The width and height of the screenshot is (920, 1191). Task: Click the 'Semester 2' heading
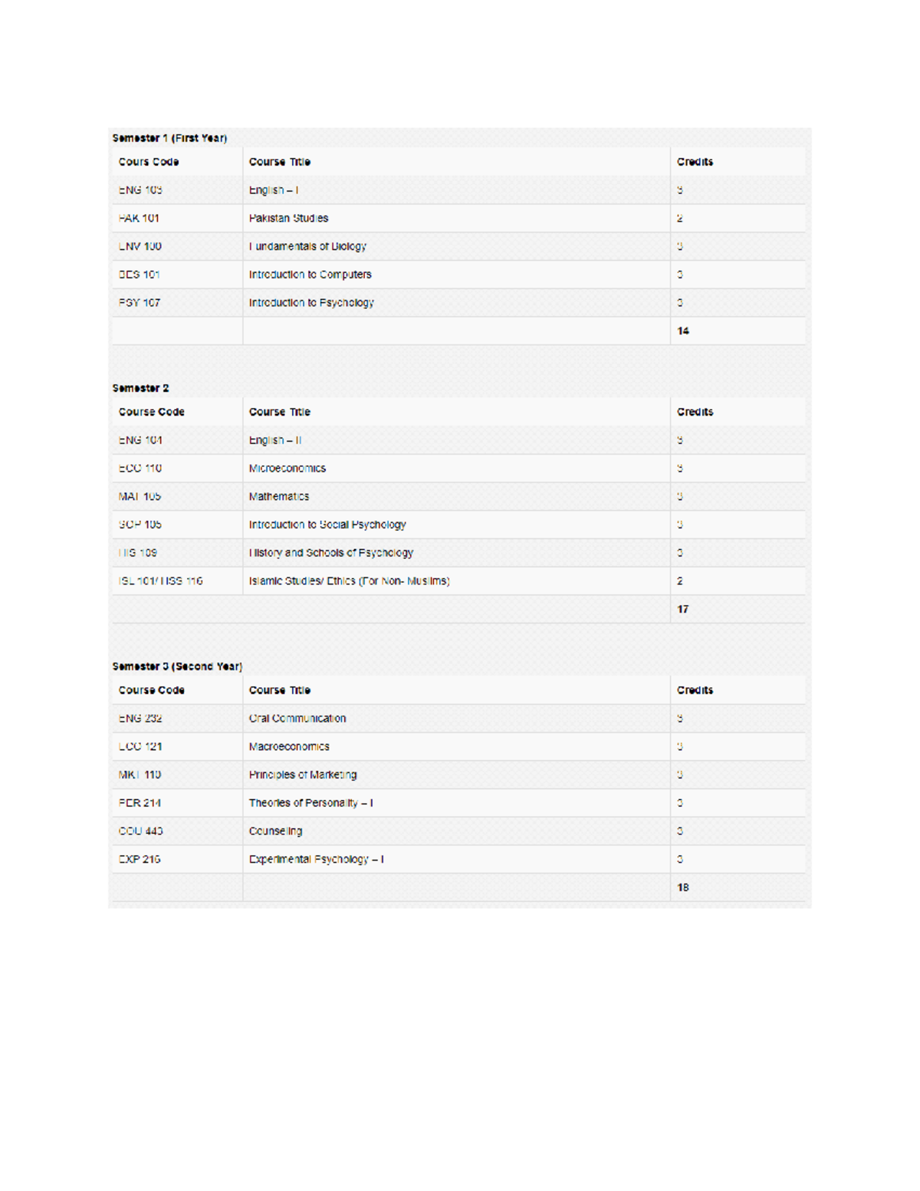click(140, 388)
